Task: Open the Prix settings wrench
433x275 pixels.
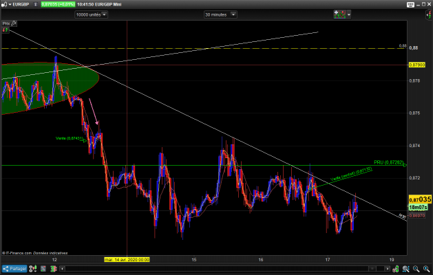Action: [14, 24]
